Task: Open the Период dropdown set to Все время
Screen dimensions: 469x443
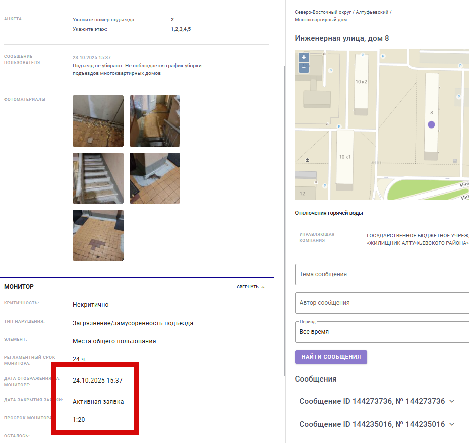Action: [382, 332]
